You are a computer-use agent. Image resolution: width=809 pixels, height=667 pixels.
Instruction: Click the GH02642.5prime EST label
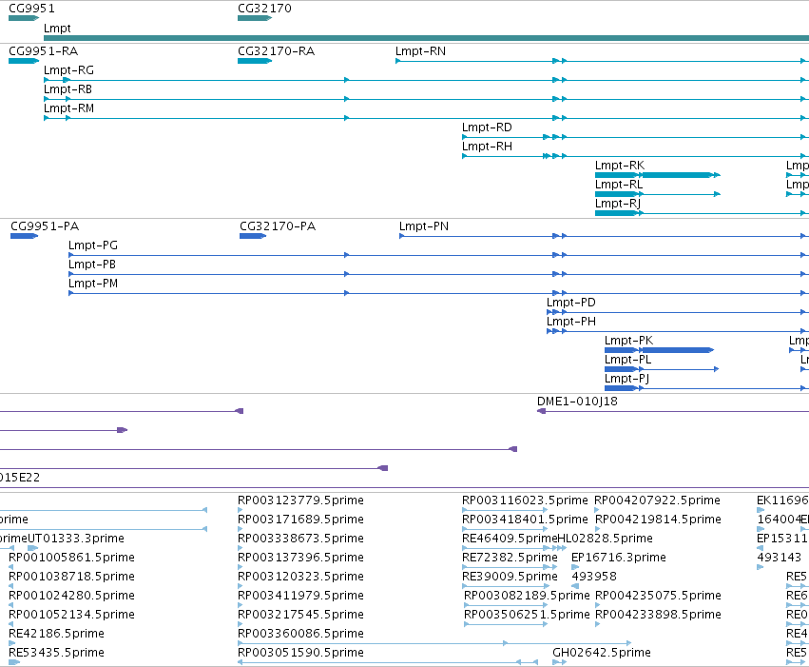[602, 653]
